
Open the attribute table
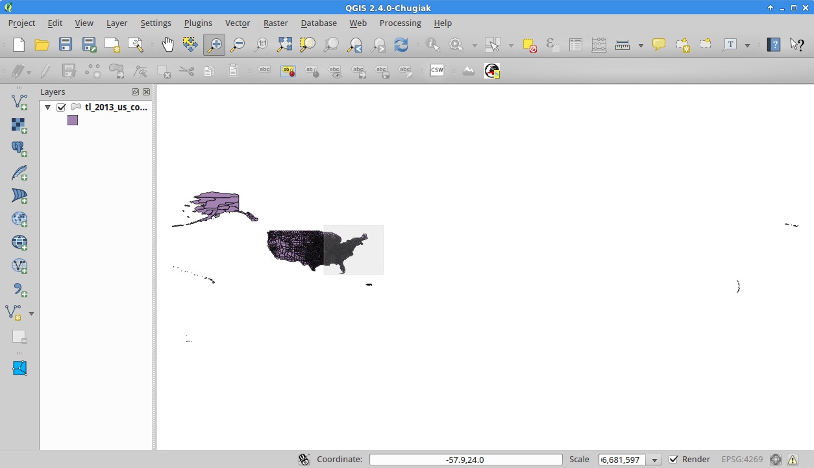(575, 45)
